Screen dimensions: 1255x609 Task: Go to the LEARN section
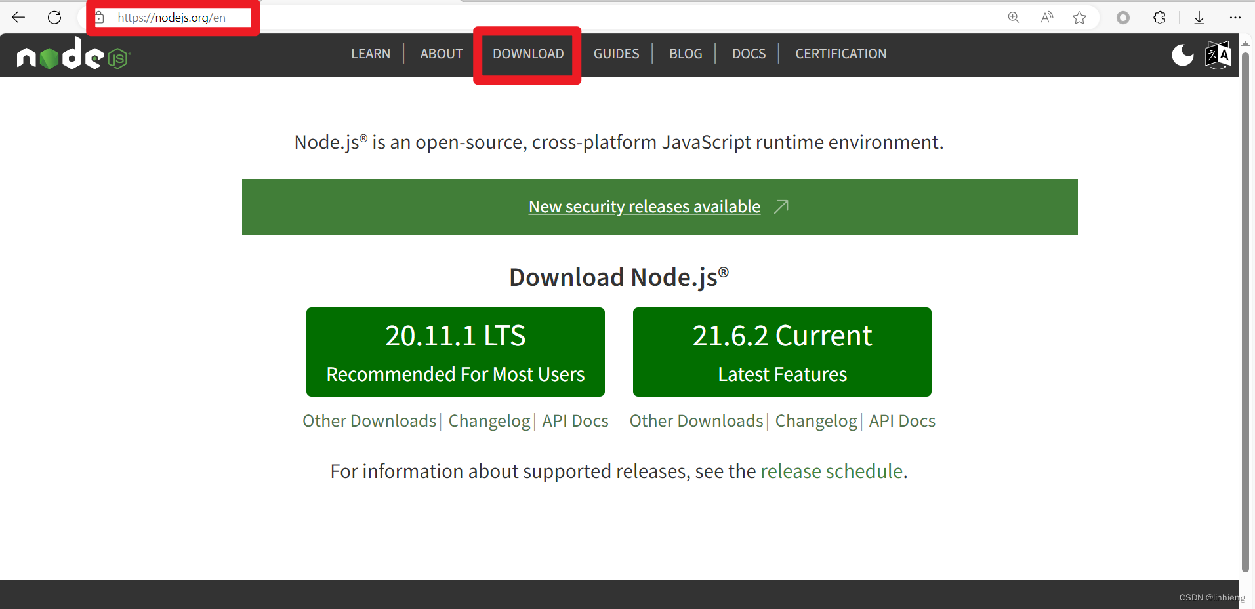371,54
